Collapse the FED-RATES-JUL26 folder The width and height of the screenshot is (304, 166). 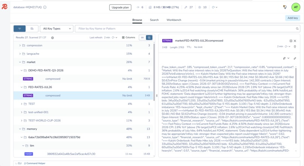coord(21,87)
